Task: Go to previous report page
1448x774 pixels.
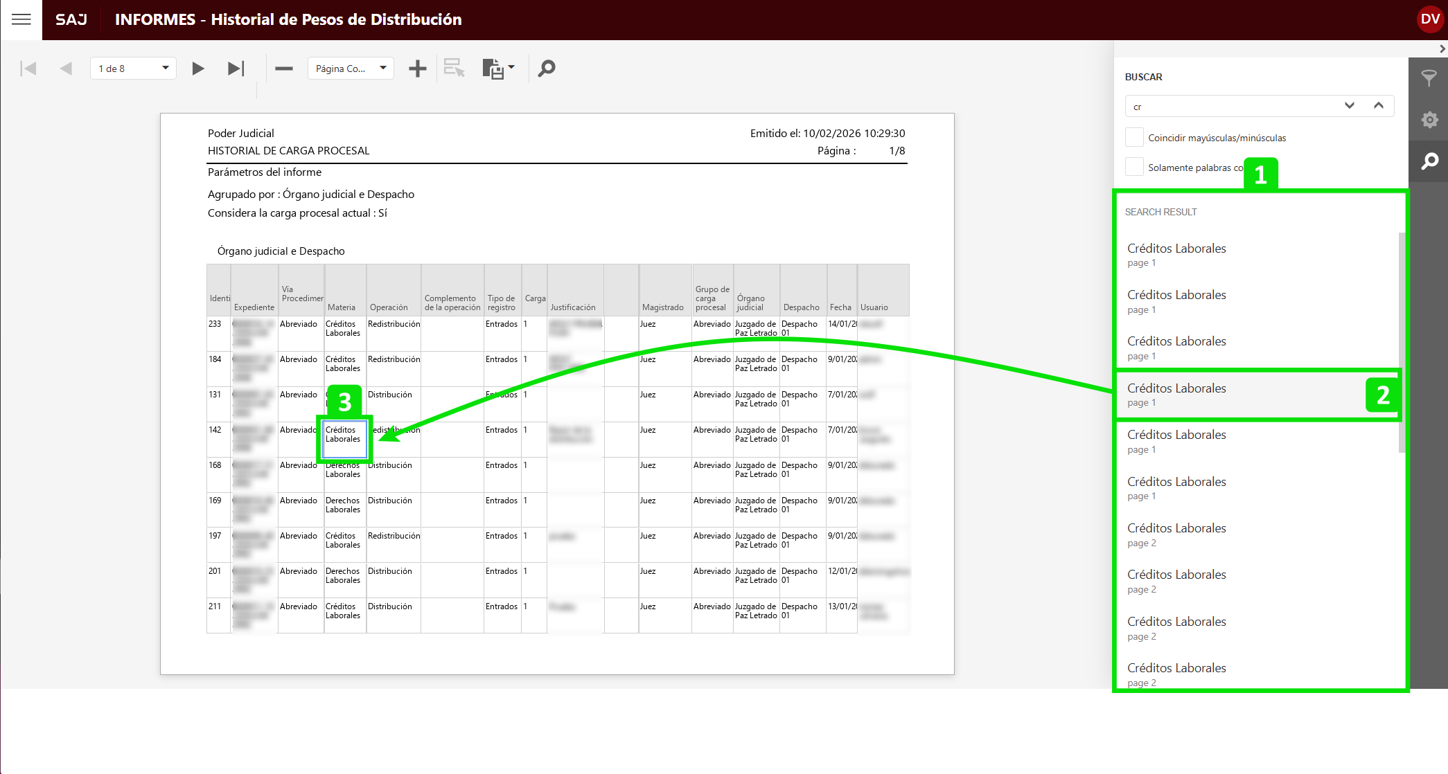Action: tap(66, 69)
